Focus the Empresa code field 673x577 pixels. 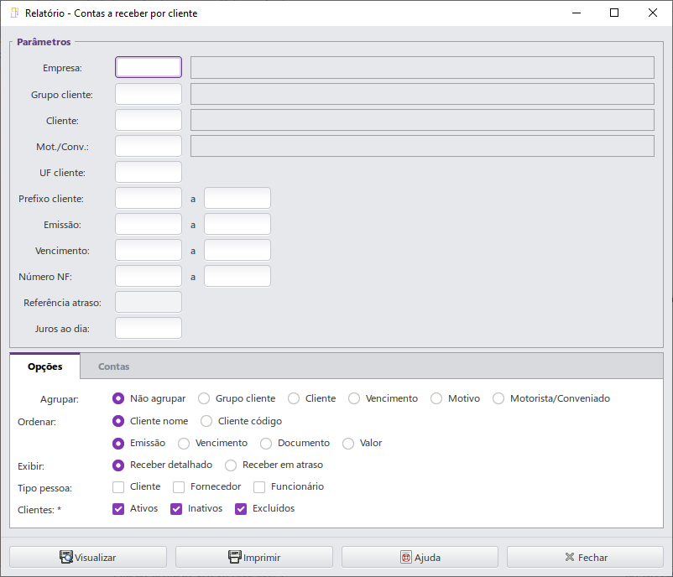click(x=149, y=67)
